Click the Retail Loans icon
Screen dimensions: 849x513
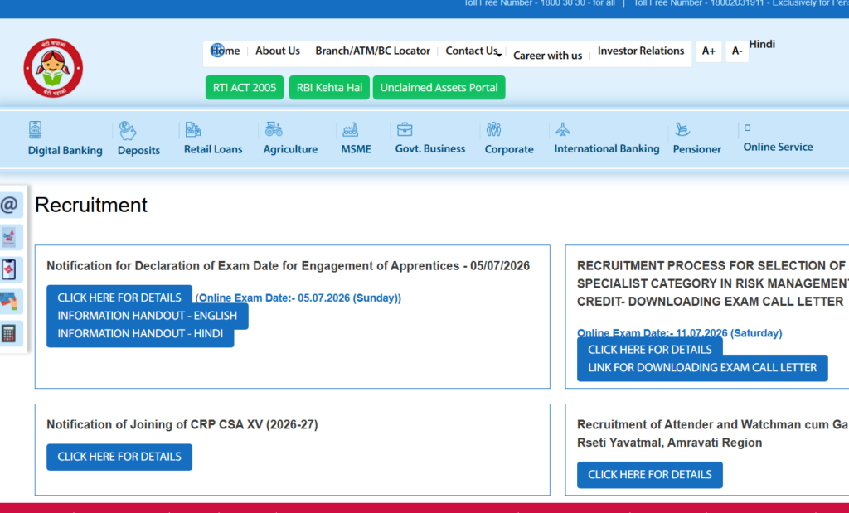192,129
